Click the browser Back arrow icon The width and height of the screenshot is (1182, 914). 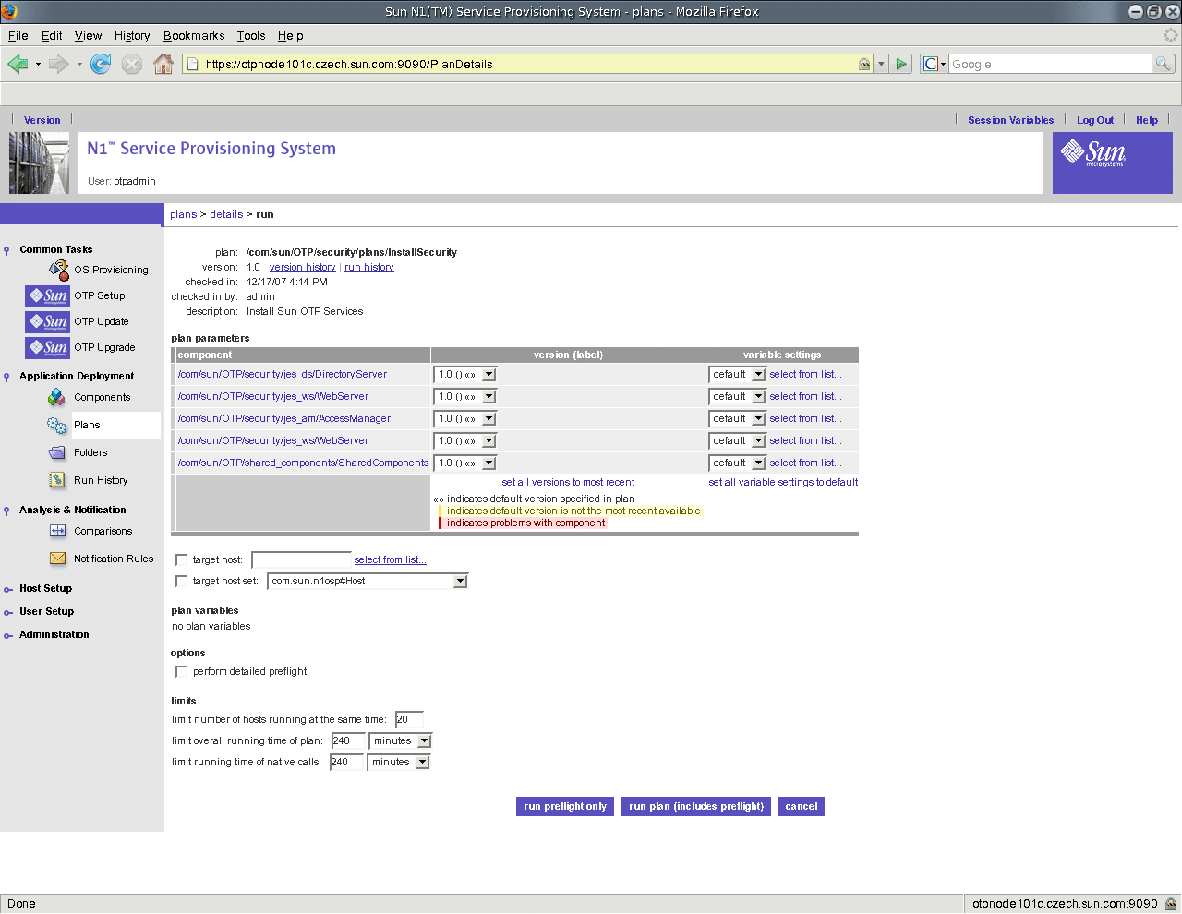pos(18,64)
